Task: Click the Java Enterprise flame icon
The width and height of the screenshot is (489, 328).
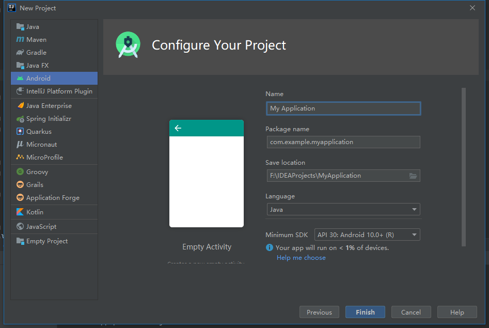Action: coord(20,106)
